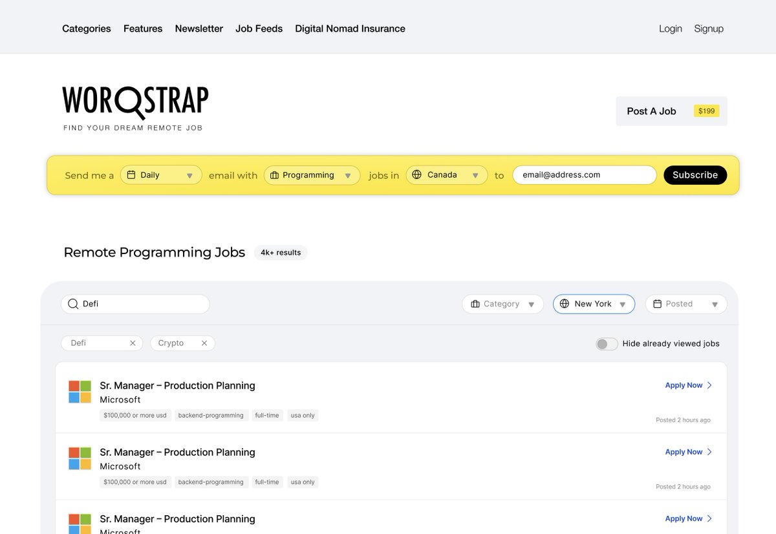Click the Microsoft logo in the second job listing
The height and width of the screenshot is (534, 776).
[80, 458]
